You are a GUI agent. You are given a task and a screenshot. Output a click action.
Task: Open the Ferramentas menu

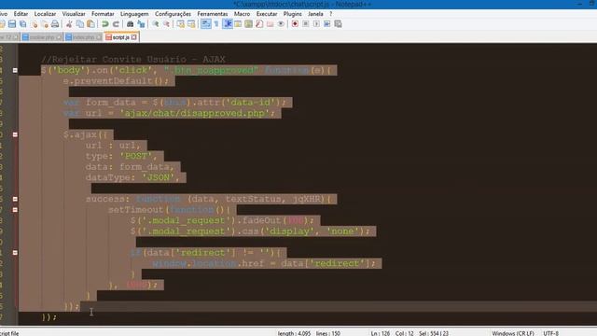tap(213, 14)
